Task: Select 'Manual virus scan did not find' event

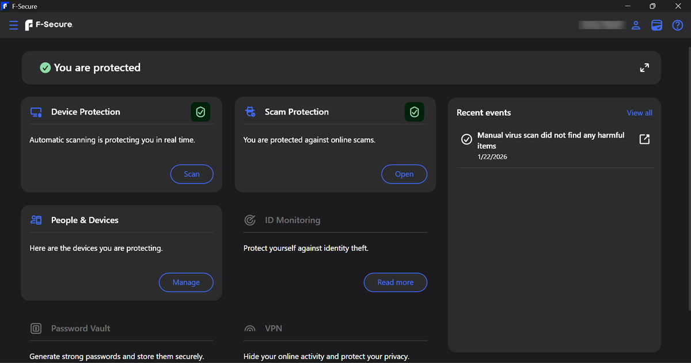Action: coord(551,140)
